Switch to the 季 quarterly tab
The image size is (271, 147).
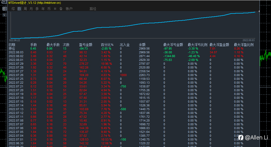(37, 9)
